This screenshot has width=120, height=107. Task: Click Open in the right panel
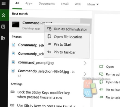tap(110, 67)
